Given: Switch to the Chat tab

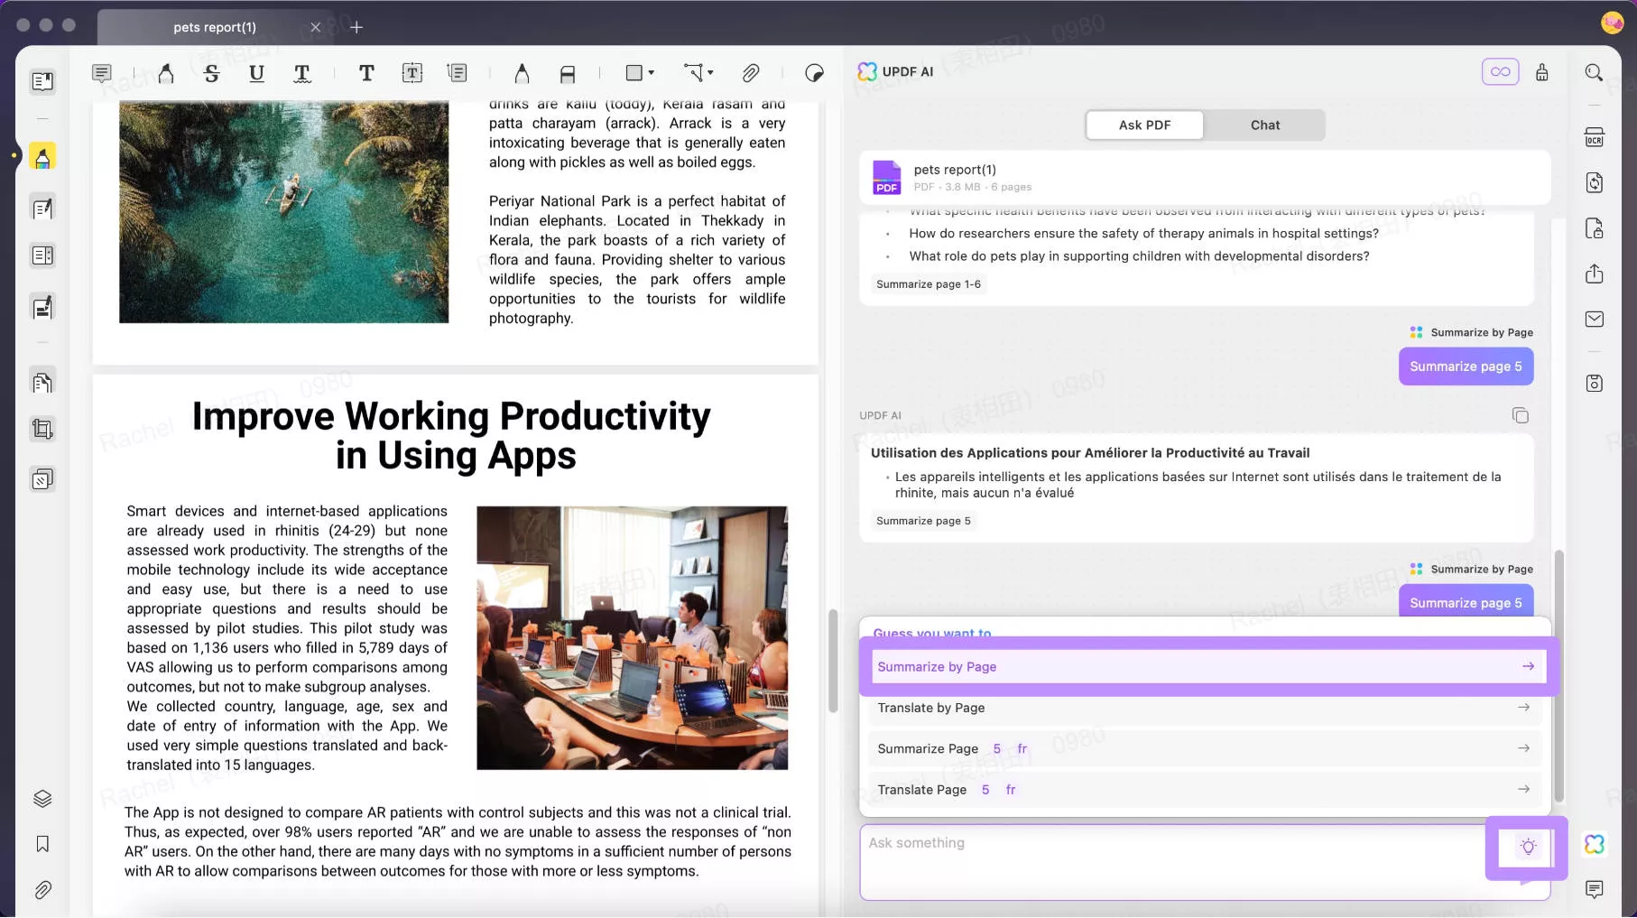Looking at the screenshot, I should pyautogui.click(x=1264, y=125).
